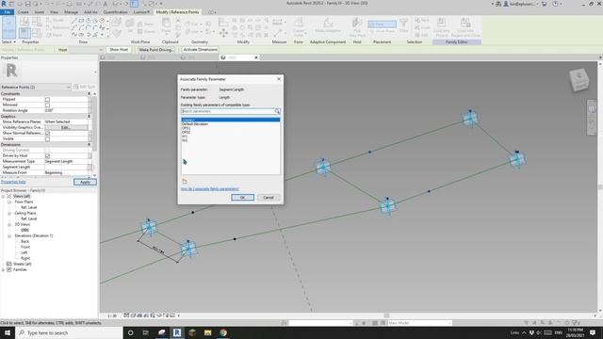Click the Apply button in Properties

[x=85, y=182]
